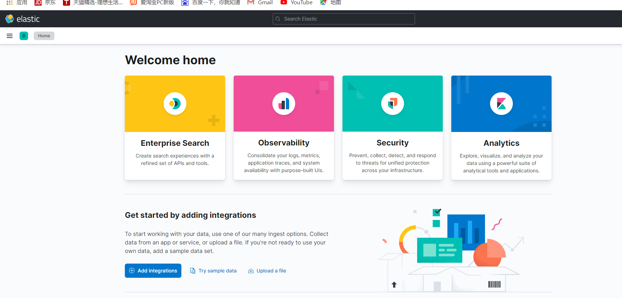Focus the Search Elastic field
Viewport: 622px width, 298px height.
(344, 19)
